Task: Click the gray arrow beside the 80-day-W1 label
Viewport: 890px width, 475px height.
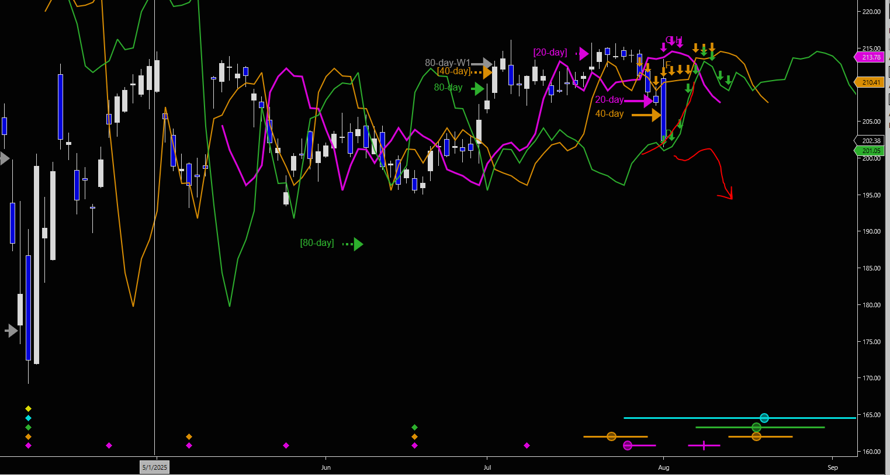Action: [x=482, y=63]
